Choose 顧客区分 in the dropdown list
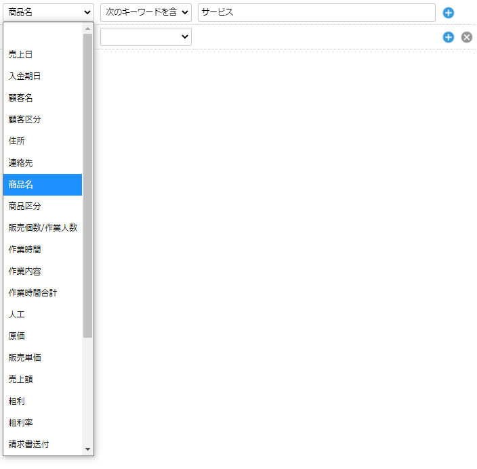 (x=43, y=120)
